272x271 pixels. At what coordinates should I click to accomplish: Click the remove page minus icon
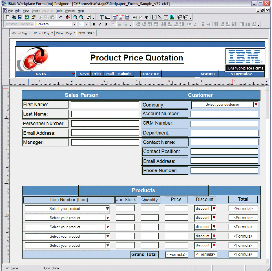pyautogui.click(x=186, y=17)
